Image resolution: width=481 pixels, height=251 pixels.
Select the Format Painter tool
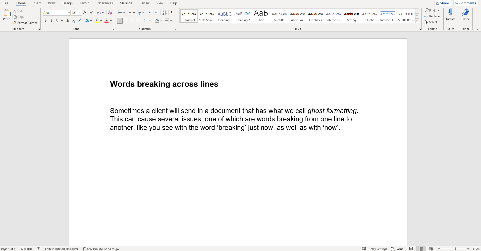(25, 23)
